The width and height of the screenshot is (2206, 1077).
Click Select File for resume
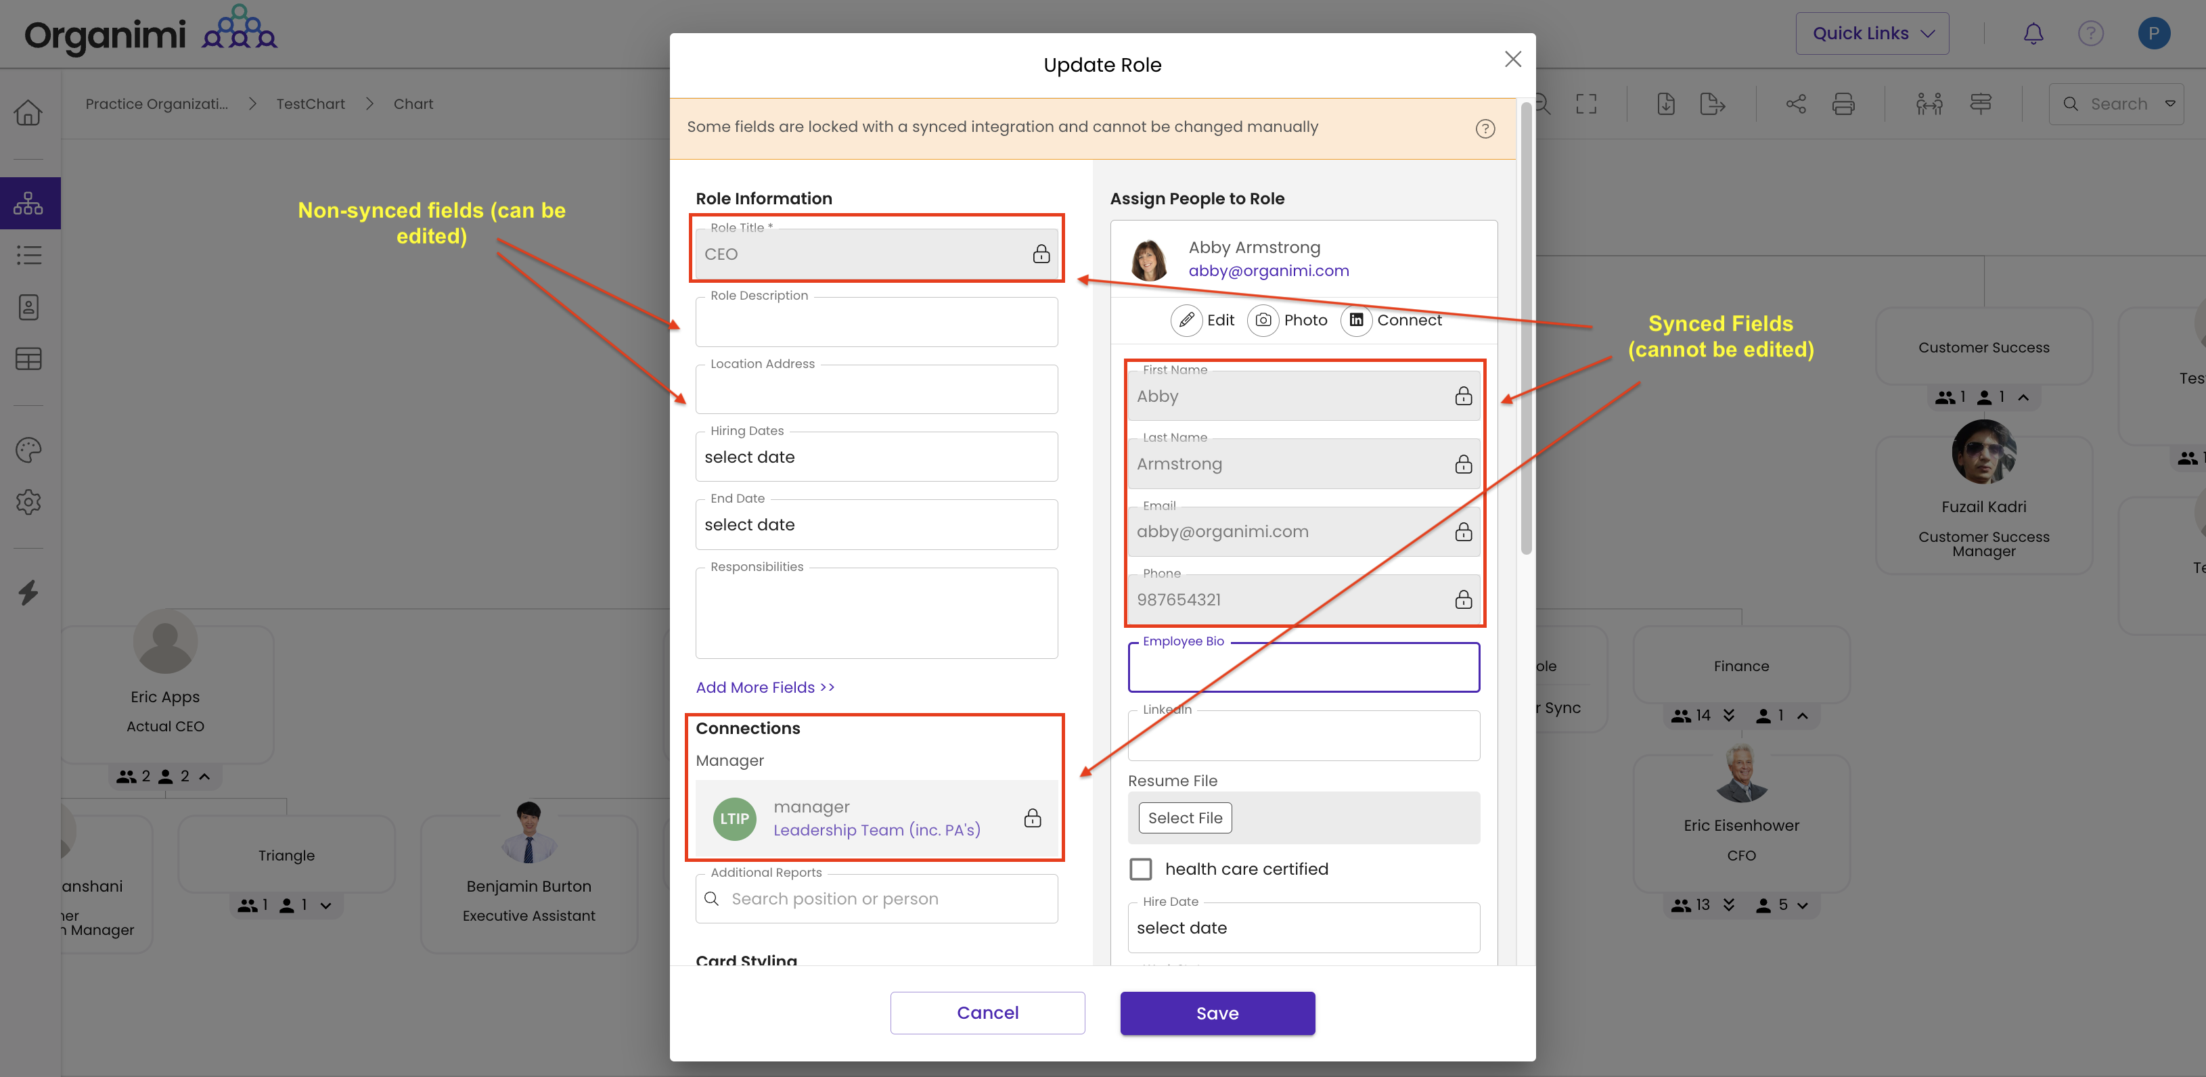(1184, 818)
